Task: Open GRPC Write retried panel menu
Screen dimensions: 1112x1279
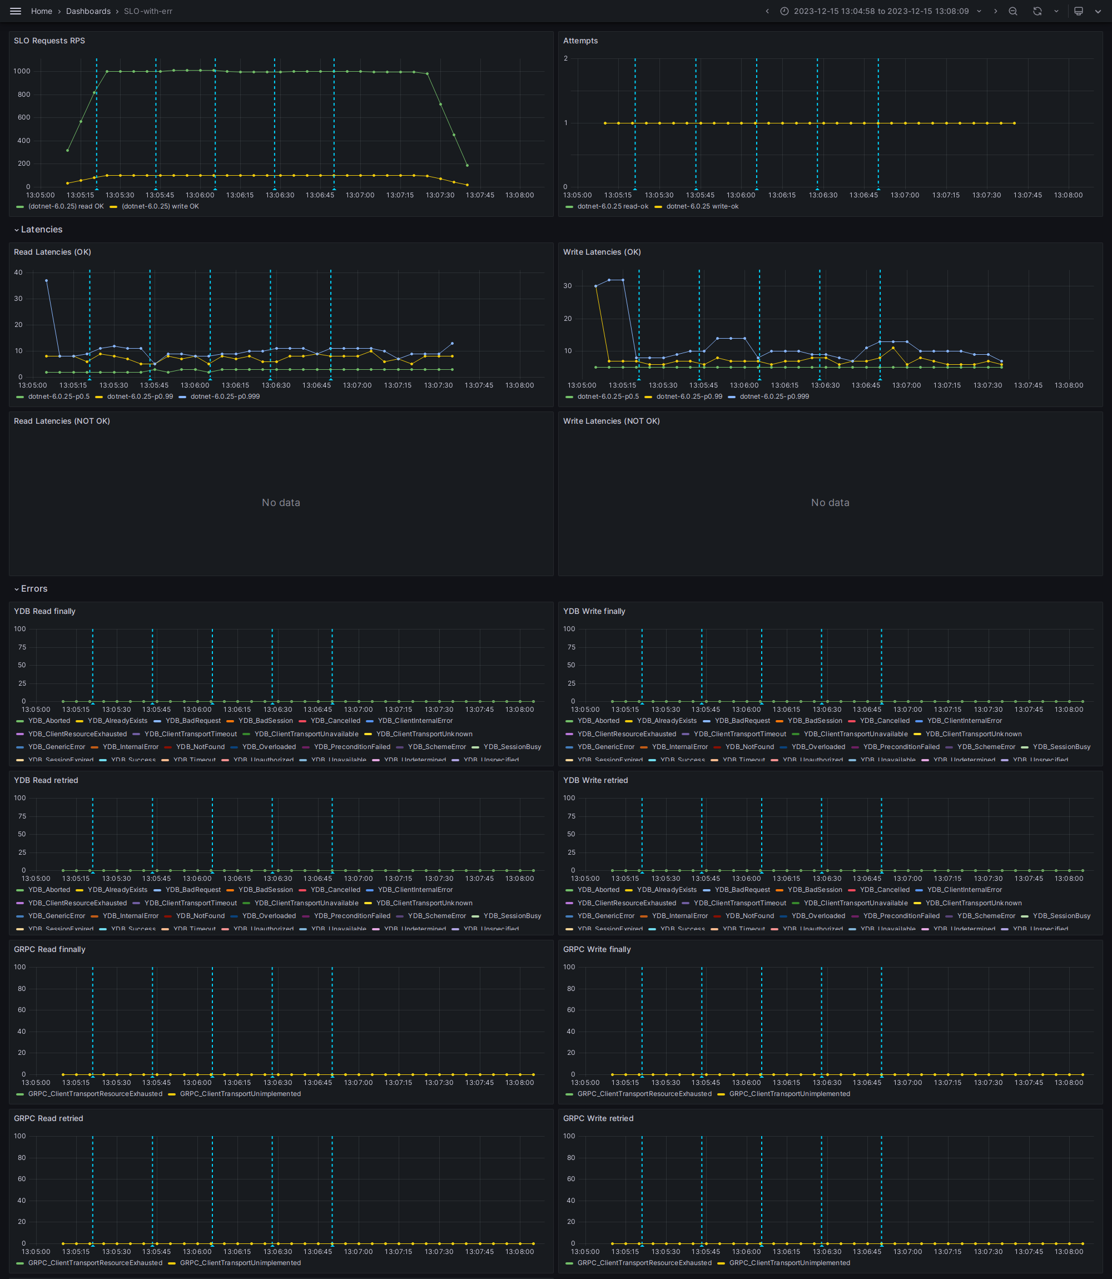Action: [598, 1119]
